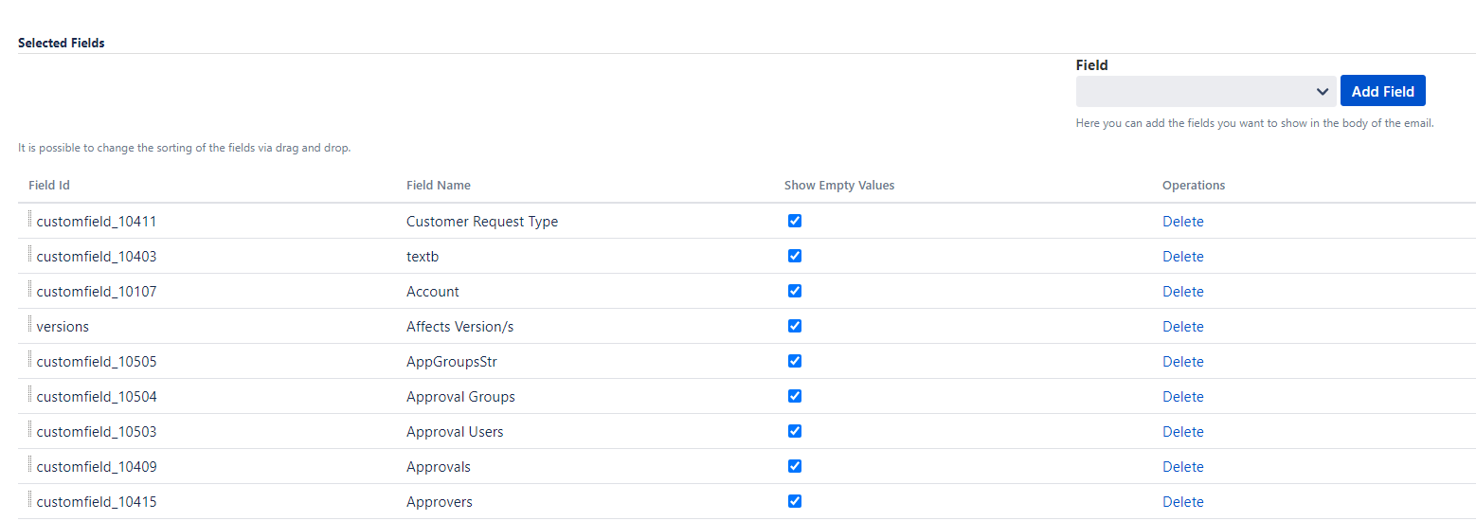Delete the Approvals field entry
The height and width of the screenshot is (521, 1476).
coord(1182,467)
